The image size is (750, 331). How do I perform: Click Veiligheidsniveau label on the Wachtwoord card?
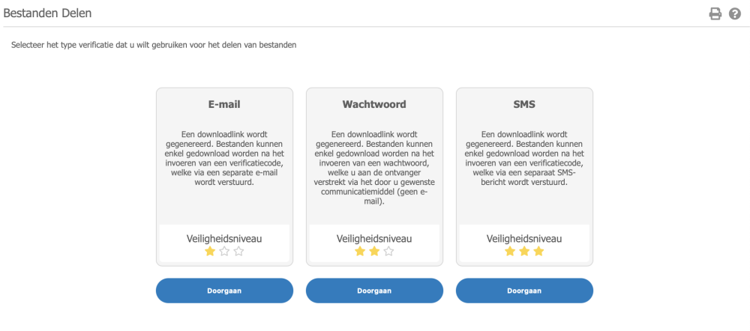(x=374, y=238)
